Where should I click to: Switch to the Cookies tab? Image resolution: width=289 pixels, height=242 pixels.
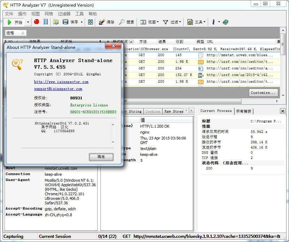(x=153, y=112)
